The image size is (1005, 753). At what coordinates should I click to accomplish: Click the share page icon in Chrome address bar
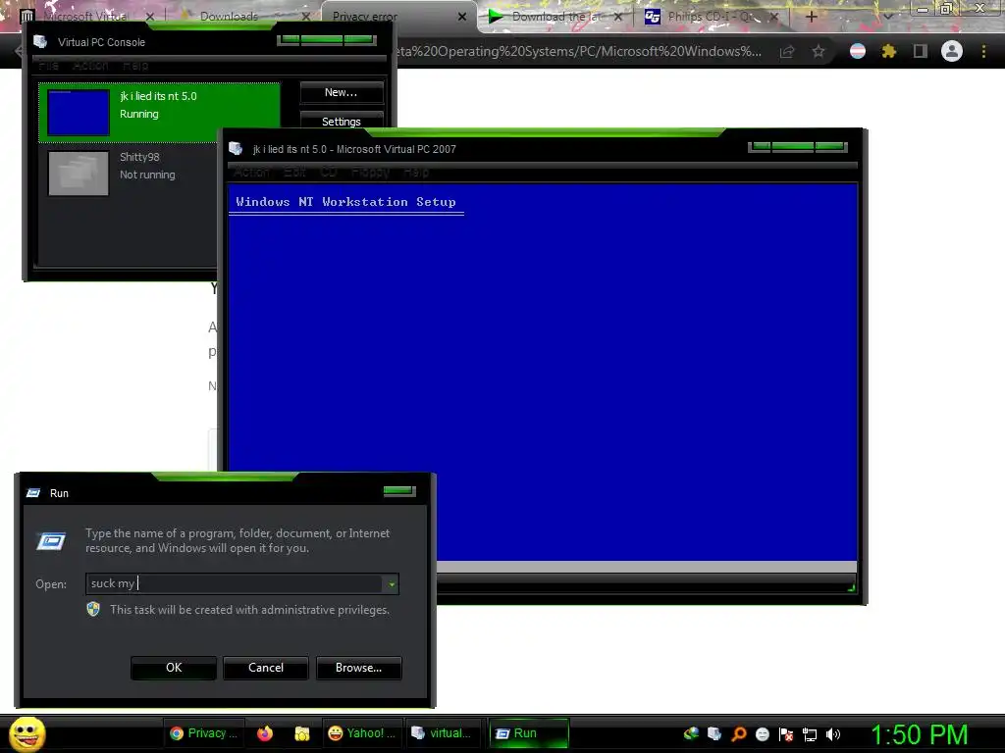787,51
